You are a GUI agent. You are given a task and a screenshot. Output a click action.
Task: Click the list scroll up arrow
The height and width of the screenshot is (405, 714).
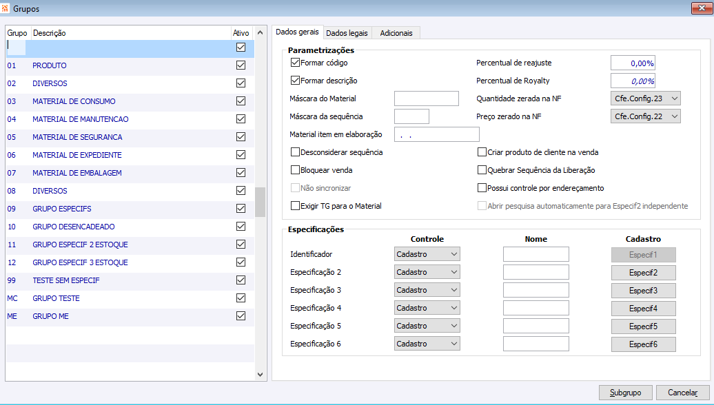(x=260, y=33)
